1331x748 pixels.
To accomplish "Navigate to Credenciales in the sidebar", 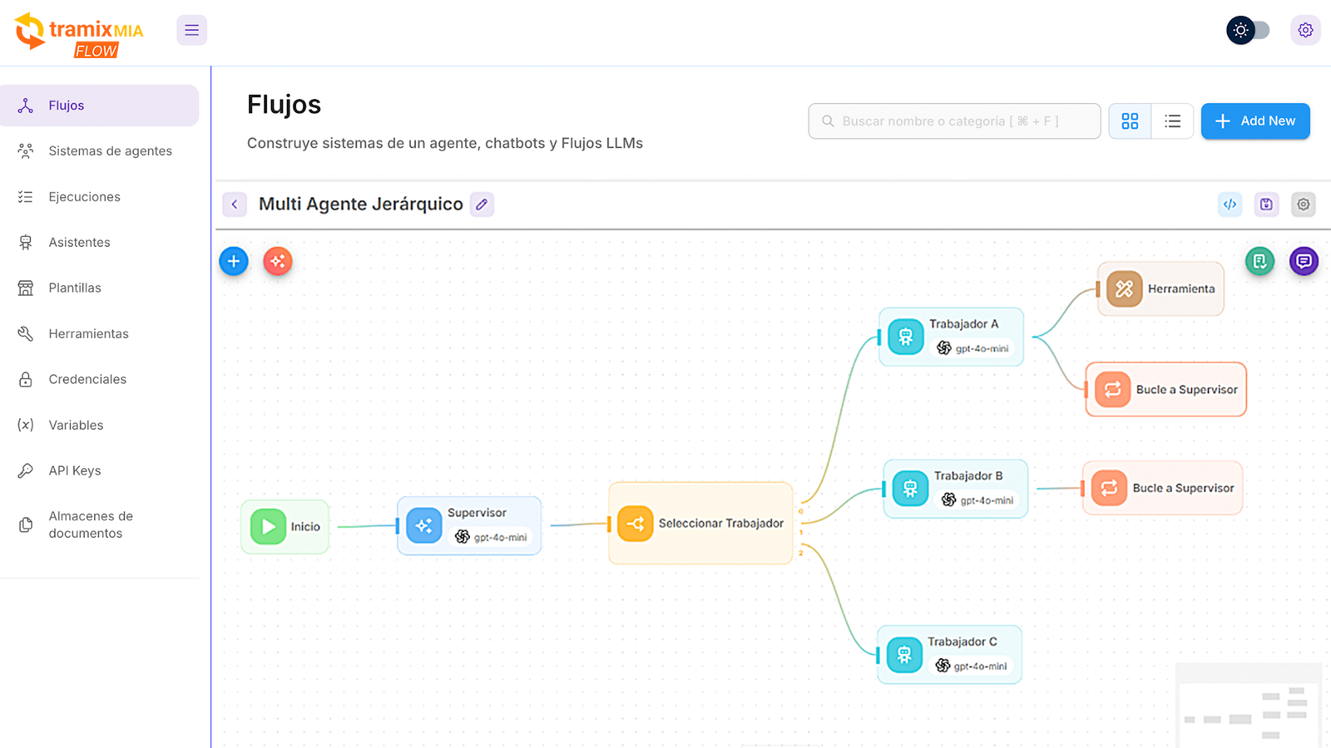I will tap(89, 379).
